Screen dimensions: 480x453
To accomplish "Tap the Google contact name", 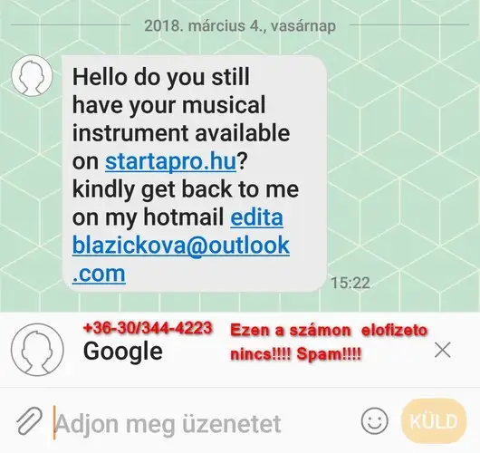I will tap(123, 352).
